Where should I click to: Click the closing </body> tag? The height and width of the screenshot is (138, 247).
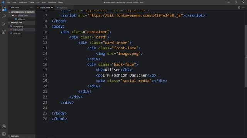(x=59, y=113)
